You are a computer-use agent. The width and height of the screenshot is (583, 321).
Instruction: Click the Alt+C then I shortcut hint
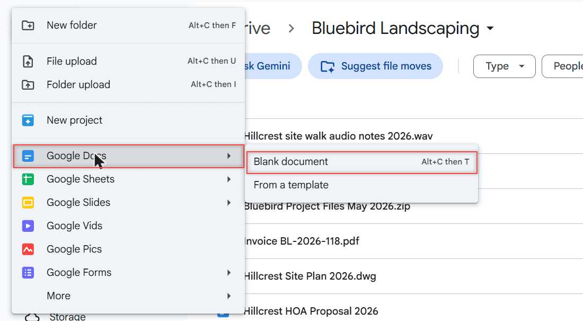[x=214, y=84]
